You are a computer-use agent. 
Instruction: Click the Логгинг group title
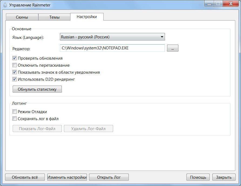[19, 103]
